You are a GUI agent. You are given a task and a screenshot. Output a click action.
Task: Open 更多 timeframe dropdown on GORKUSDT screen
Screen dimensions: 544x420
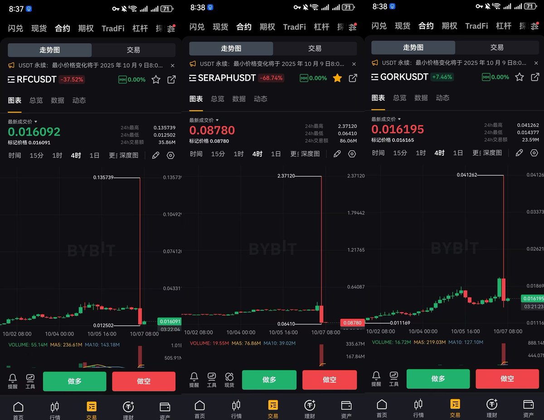pos(477,153)
